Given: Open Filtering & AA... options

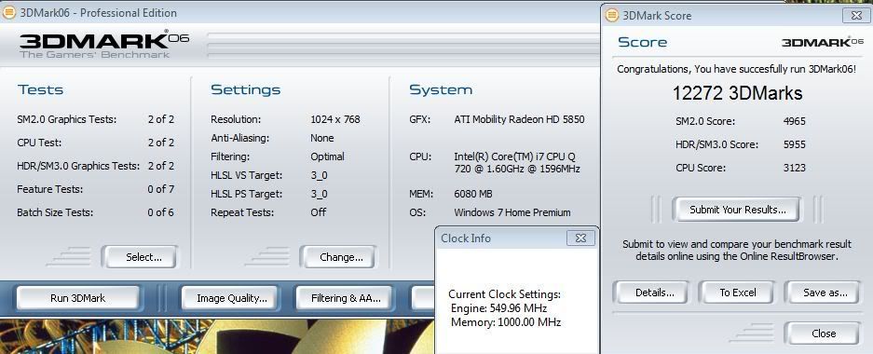Looking at the screenshot, I should click(344, 298).
